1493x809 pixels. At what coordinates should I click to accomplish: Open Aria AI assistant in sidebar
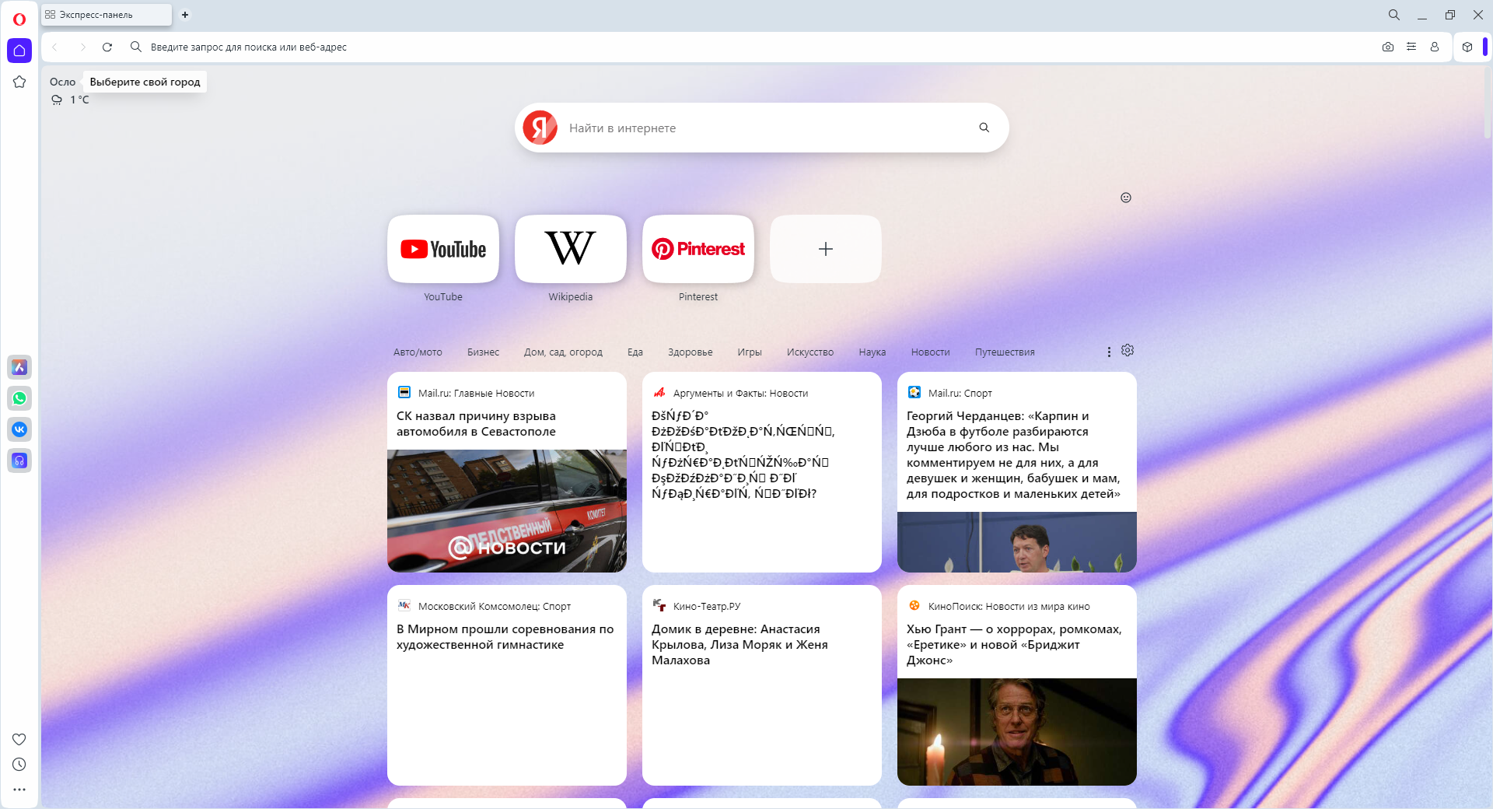19,367
